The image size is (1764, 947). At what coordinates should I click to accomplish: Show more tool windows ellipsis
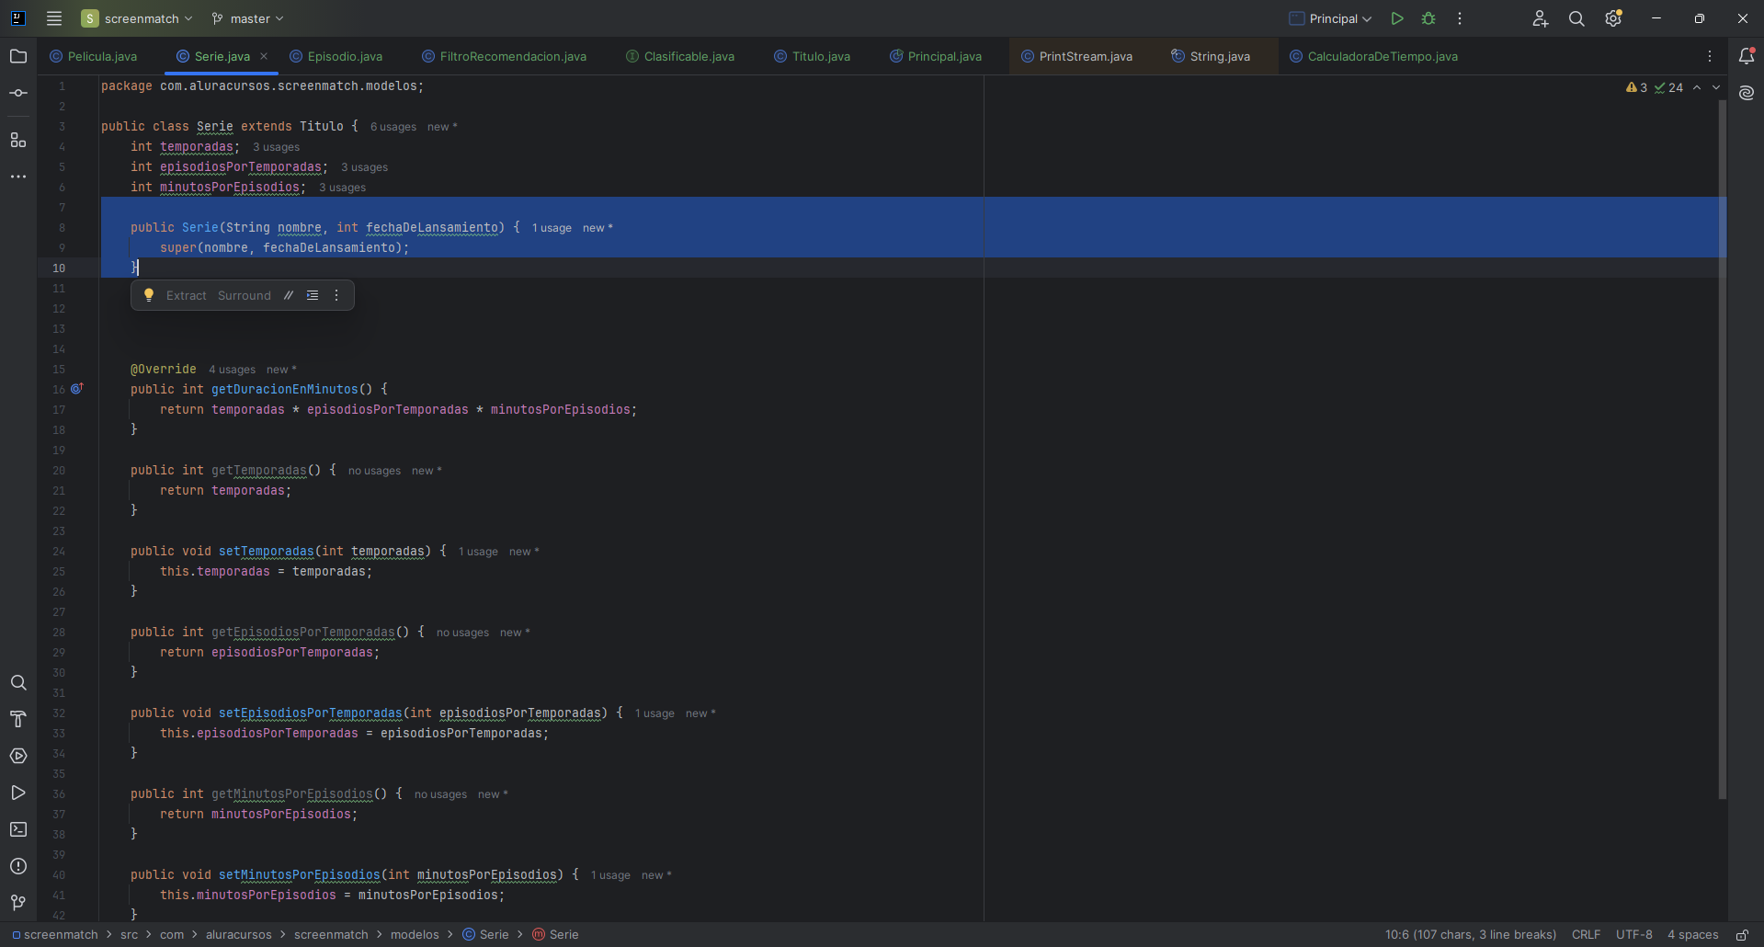click(x=18, y=177)
